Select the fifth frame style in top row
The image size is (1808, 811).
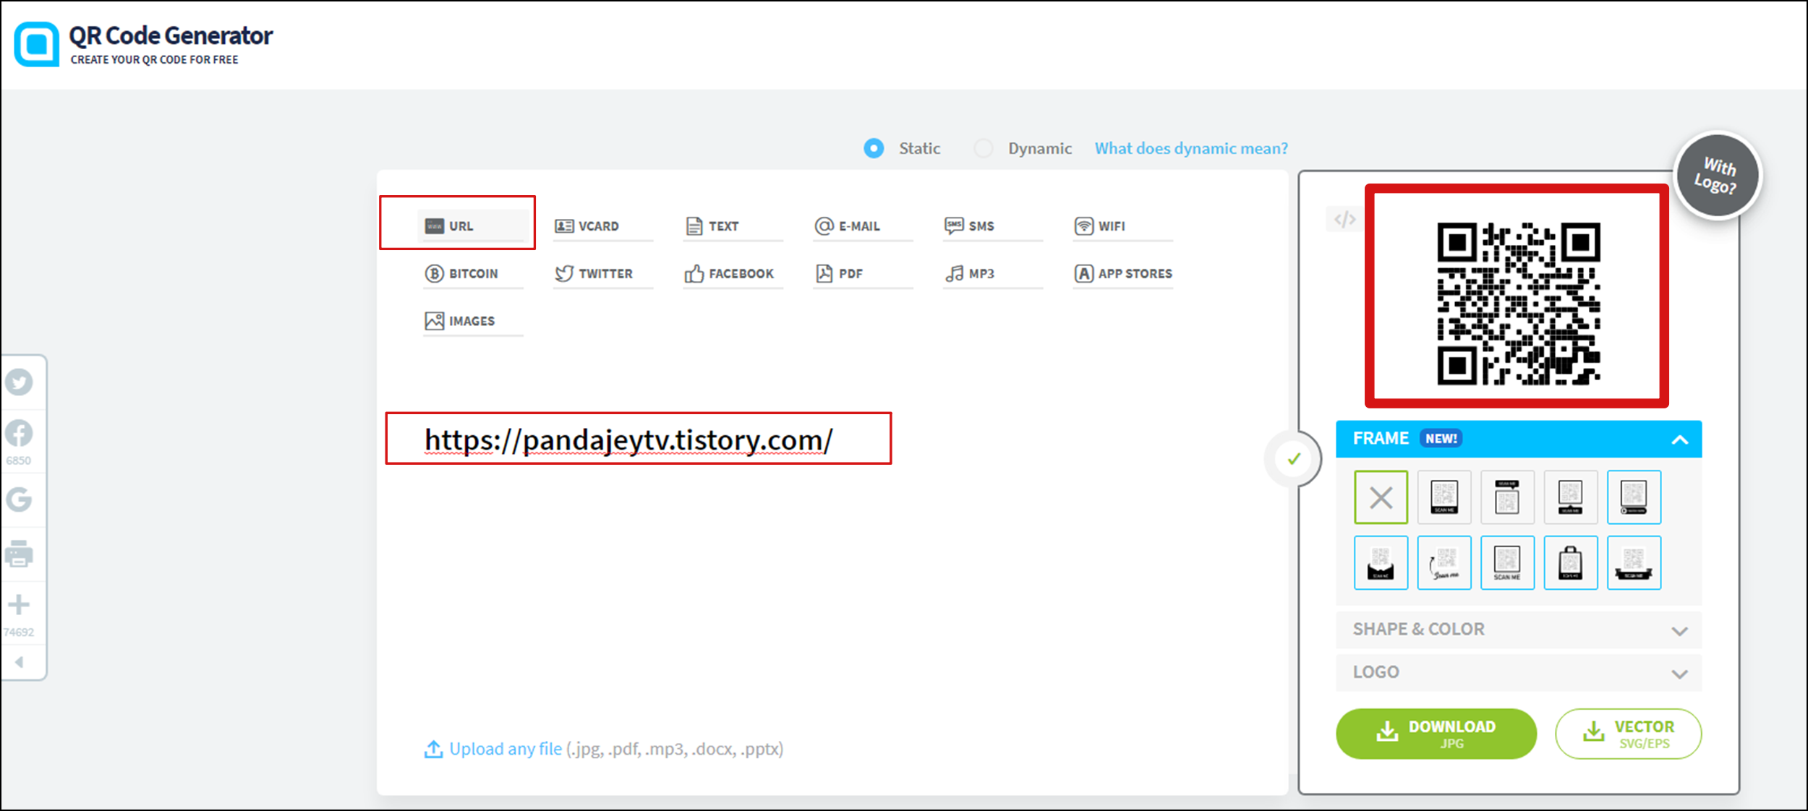pos(1634,497)
